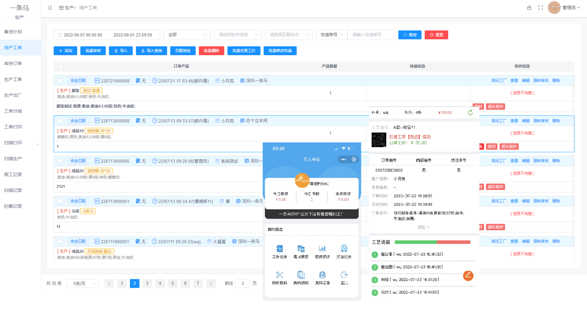Image resolution: width=587 pixels, height=313 pixels.
Task: Click the lock screen icon in header
Action: (529, 7)
